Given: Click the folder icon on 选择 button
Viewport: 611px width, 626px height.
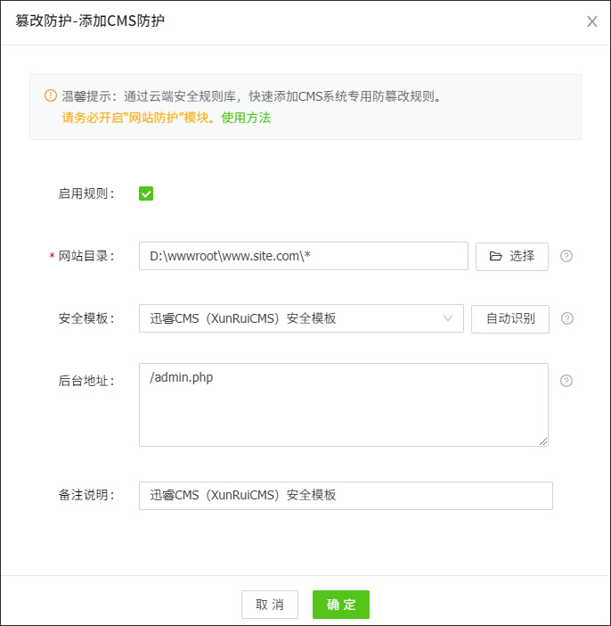Looking at the screenshot, I should click(496, 256).
